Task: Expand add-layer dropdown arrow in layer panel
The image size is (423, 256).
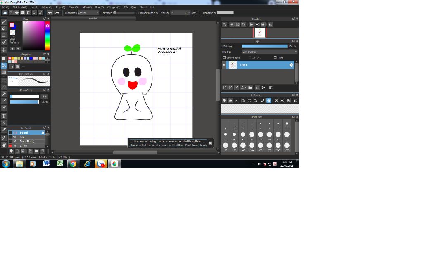Action: click(x=245, y=88)
